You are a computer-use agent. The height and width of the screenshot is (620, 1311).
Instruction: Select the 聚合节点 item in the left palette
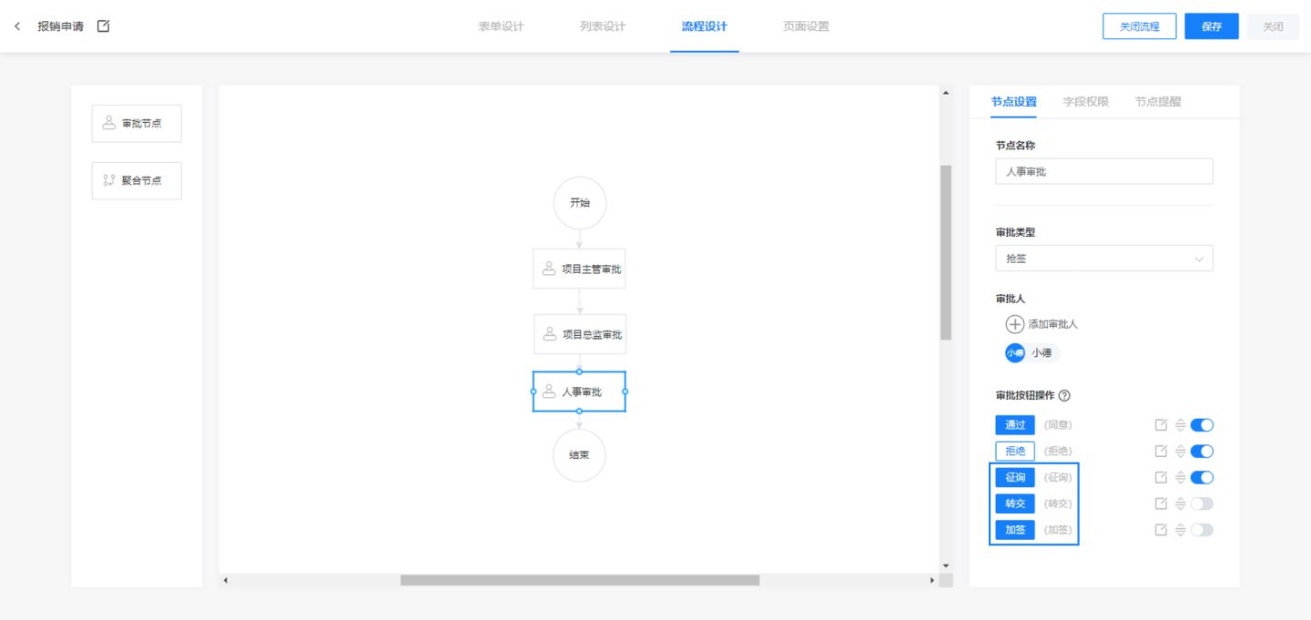click(x=137, y=180)
